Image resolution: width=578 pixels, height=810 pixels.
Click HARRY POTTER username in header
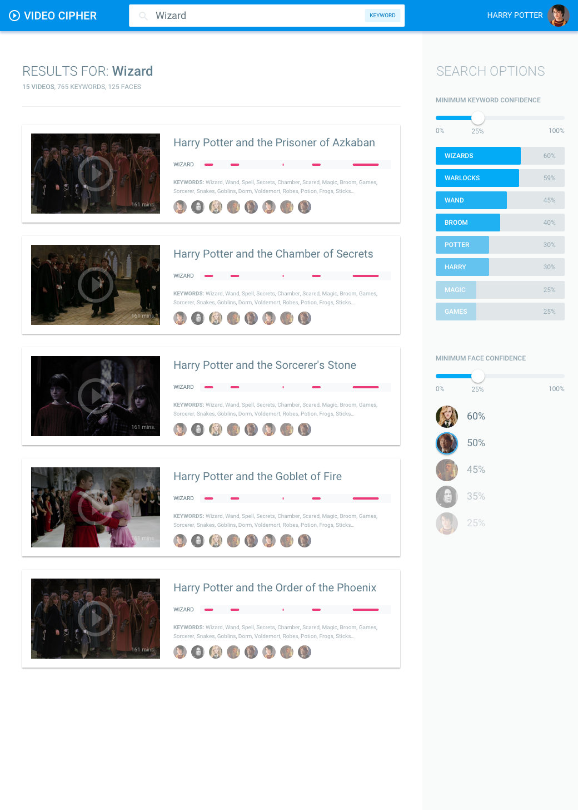pyautogui.click(x=515, y=16)
